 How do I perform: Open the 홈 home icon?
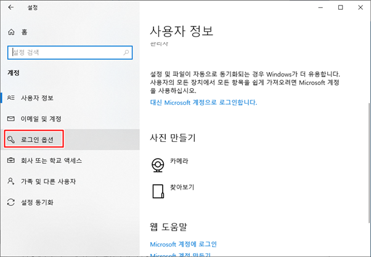pos(11,32)
